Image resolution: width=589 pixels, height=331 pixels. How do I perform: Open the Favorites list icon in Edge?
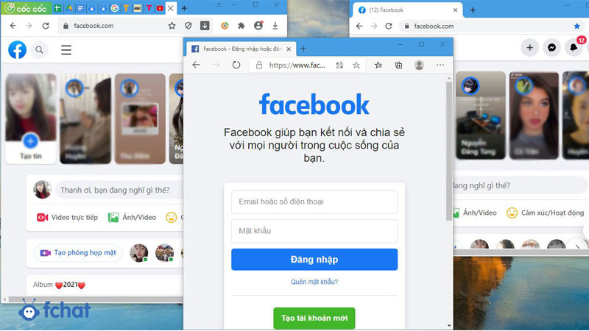pos(378,65)
